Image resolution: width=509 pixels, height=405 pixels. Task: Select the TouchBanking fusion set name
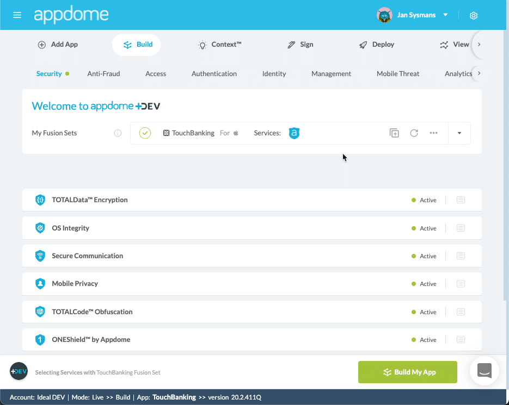pyautogui.click(x=193, y=133)
